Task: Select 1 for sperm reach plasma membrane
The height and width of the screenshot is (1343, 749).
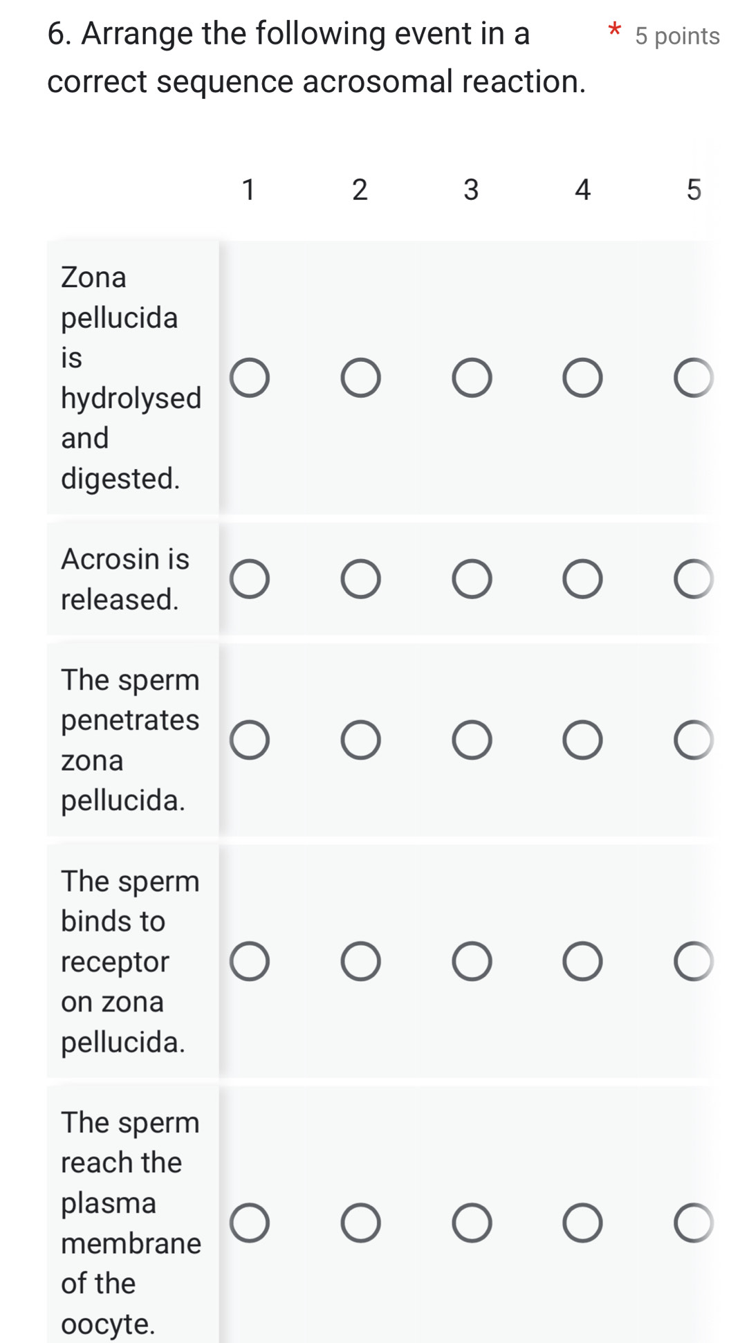Action: (x=250, y=1223)
